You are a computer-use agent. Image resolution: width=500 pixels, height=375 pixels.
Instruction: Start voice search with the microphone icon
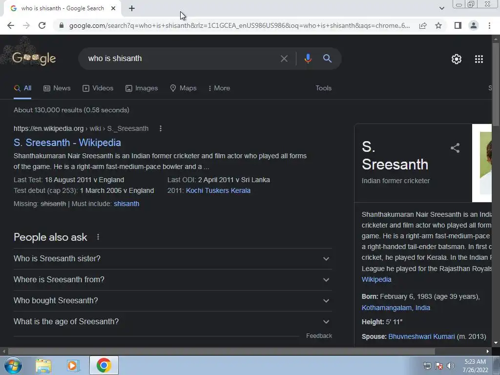coord(308,59)
